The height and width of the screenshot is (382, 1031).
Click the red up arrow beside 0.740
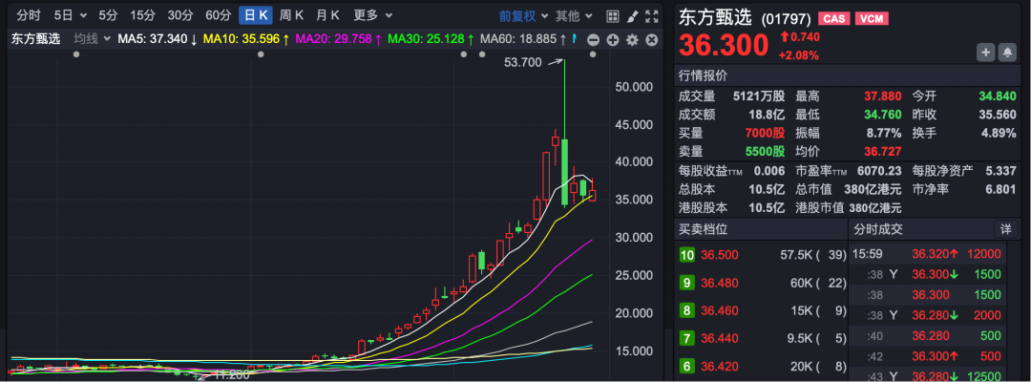[785, 37]
